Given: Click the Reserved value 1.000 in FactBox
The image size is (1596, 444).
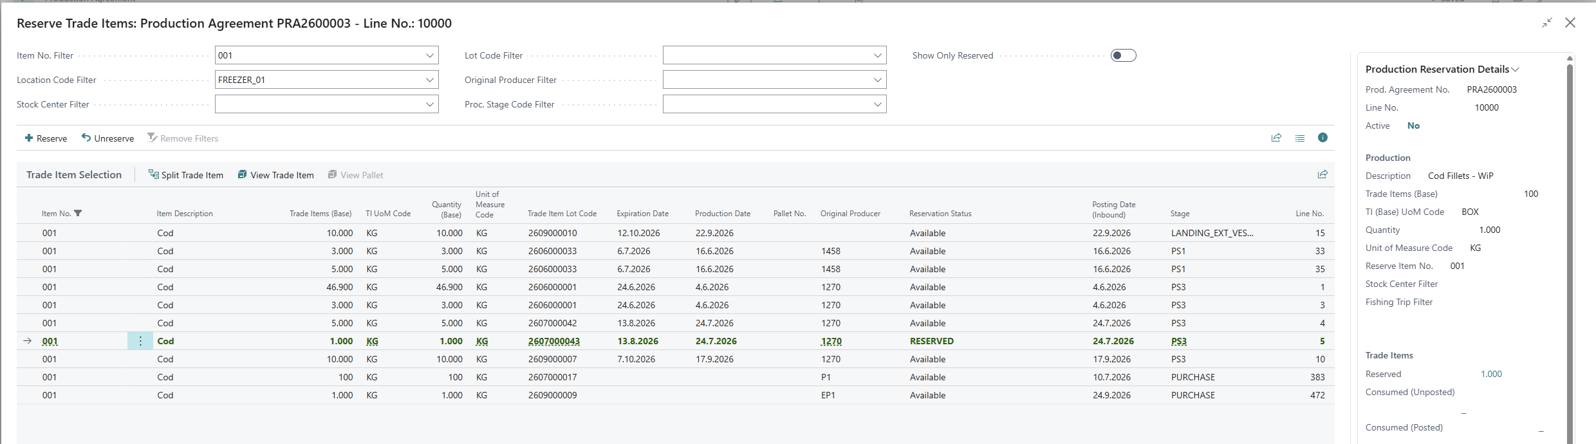Looking at the screenshot, I should pyautogui.click(x=1491, y=374).
